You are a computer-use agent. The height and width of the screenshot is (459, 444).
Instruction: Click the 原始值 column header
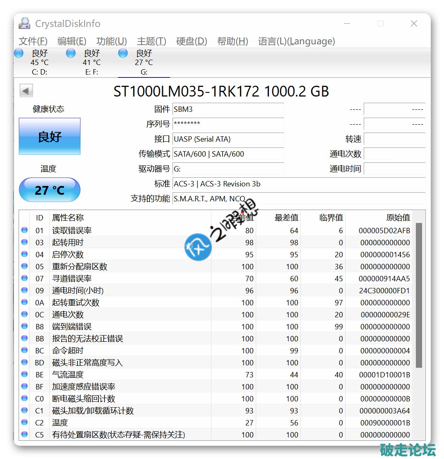[x=398, y=217]
